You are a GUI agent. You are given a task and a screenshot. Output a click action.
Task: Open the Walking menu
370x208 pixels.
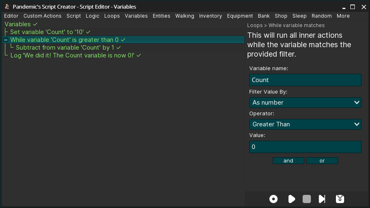coord(184,16)
